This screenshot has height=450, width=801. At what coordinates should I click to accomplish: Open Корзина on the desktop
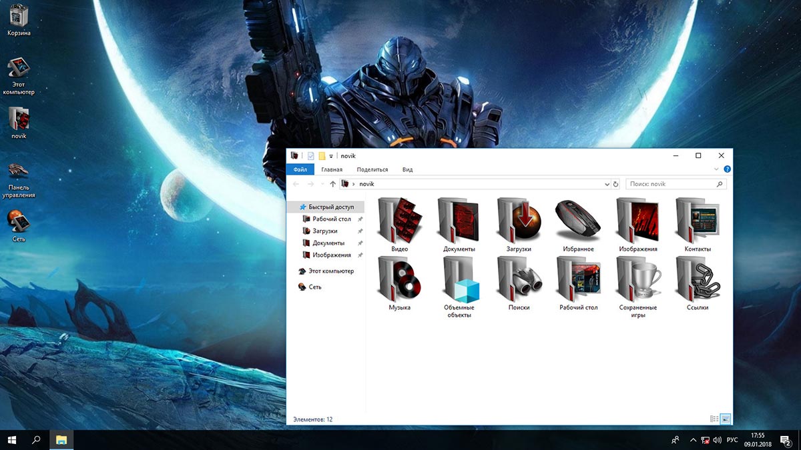pyautogui.click(x=18, y=15)
